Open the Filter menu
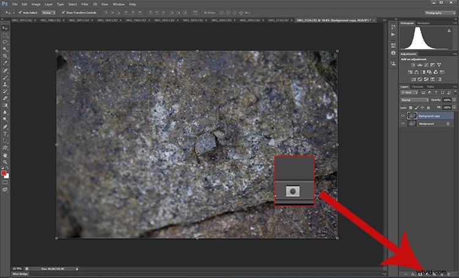 point(85,4)
